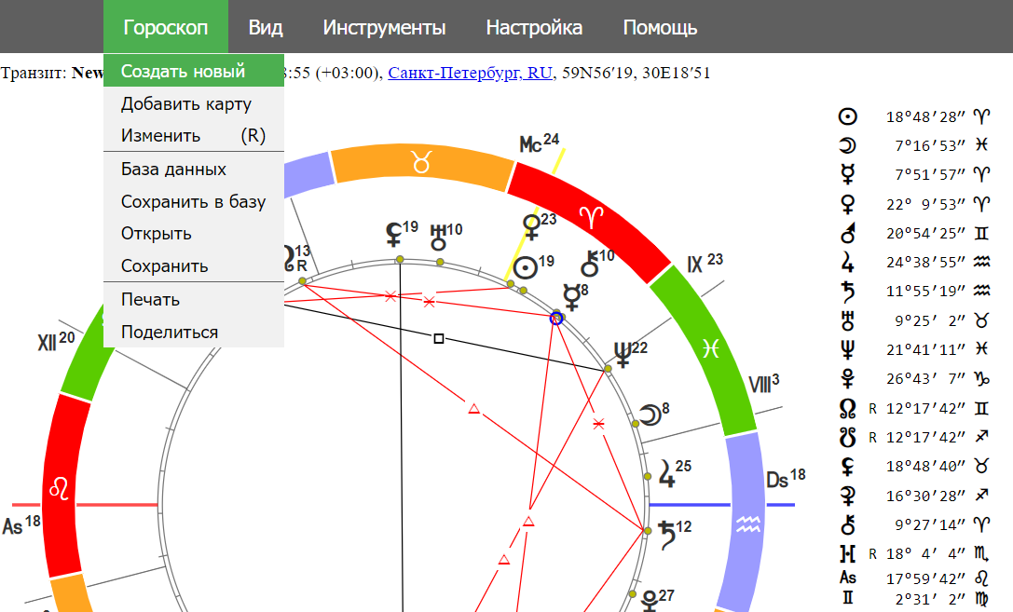Choose Сохранить in the dropdown menu

194,266
